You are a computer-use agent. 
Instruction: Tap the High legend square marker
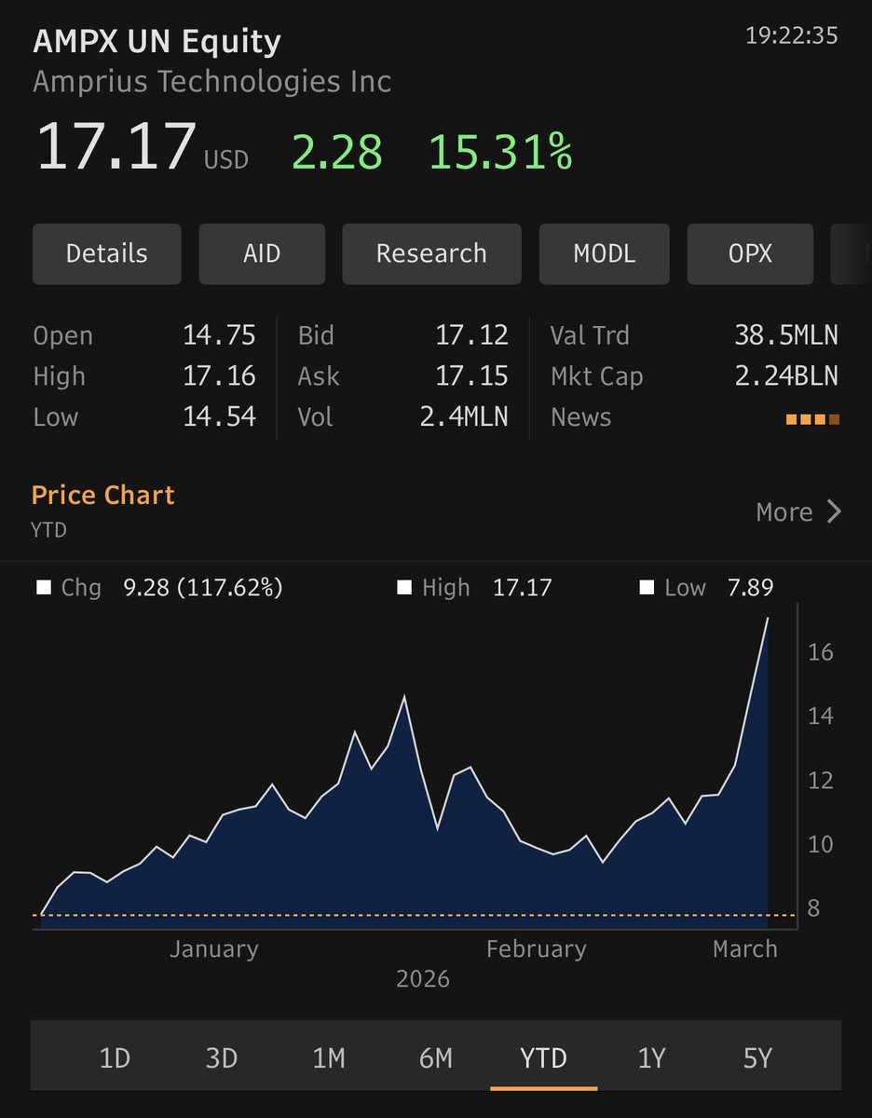coord(403,588)
